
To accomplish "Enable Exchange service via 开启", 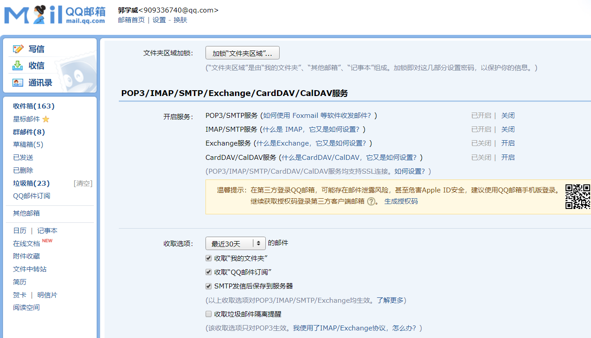I will (507, 143).
